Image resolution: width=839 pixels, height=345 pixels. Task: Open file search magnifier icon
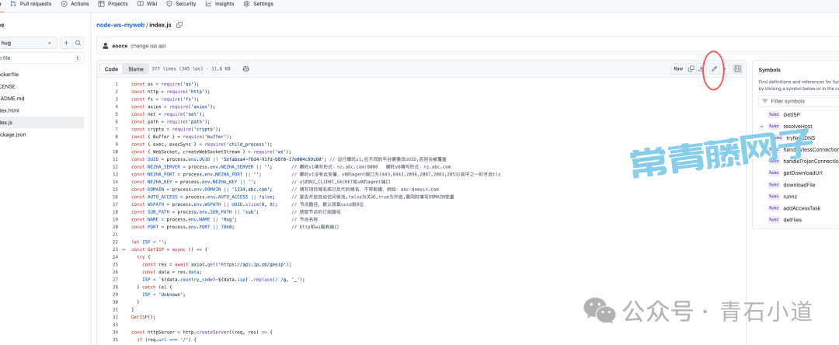click(x=79, y=43)
